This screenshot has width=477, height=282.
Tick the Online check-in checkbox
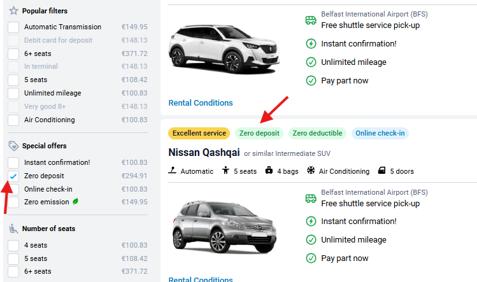click(x=13, y=189)
